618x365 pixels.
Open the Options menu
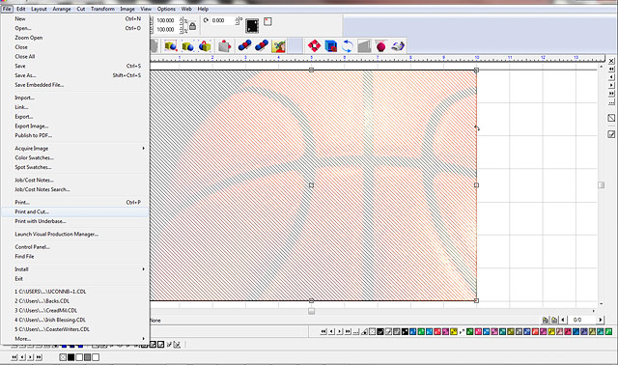coord(166,9)
